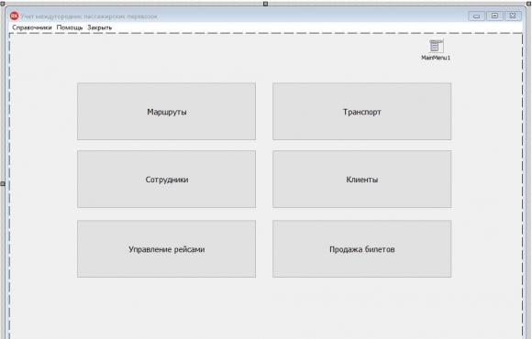
Task: Open the Сотрудники section button
Action: (166, 179)
